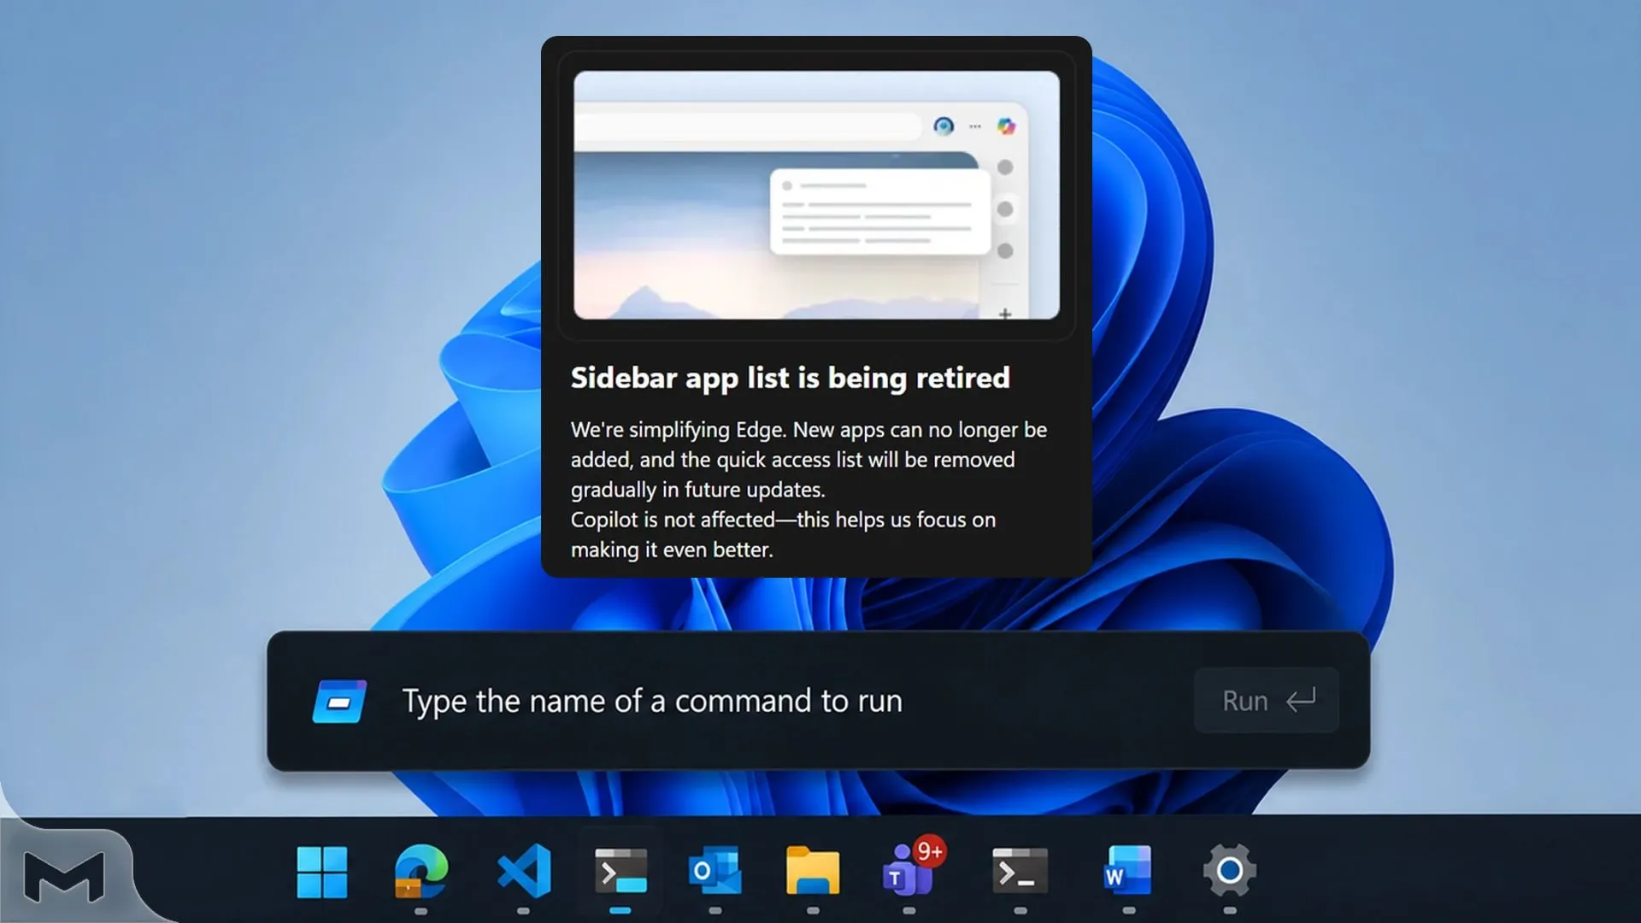Screen dimensions: 1641x923
Task: Focus the 'Type the name of a command to run' field
Action: point(652,701)
